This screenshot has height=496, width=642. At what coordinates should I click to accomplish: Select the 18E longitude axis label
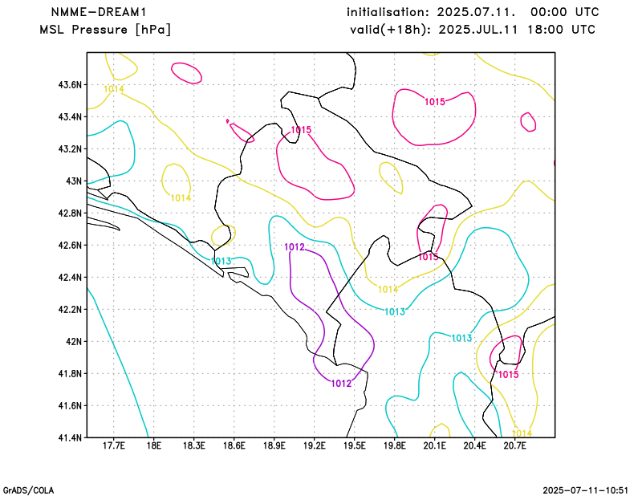(154, 445)
